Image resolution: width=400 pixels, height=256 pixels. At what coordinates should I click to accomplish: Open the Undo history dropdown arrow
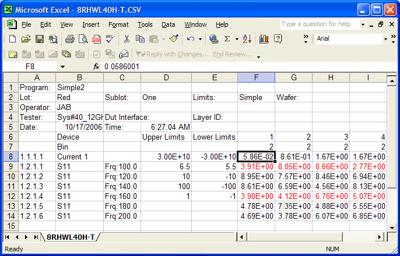click(x=200, y=39)
